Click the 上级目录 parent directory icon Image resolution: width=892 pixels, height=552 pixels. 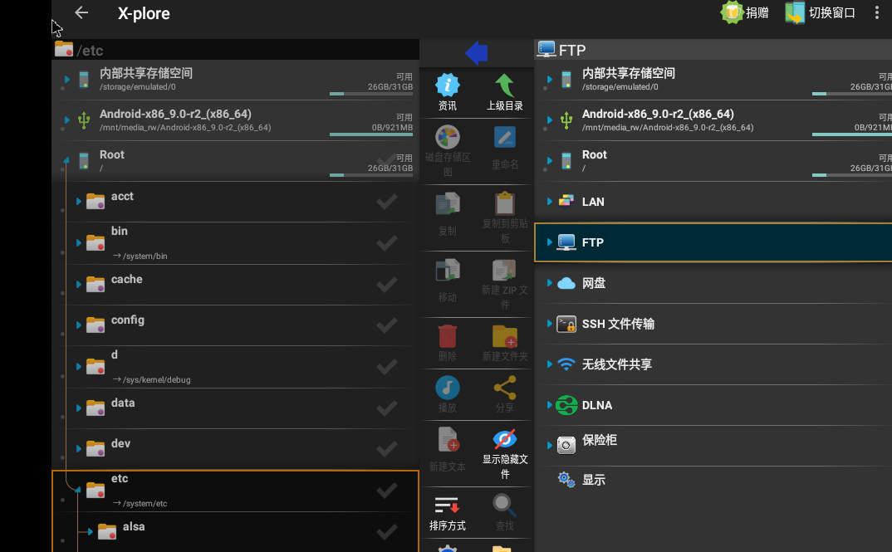[503, 90]
